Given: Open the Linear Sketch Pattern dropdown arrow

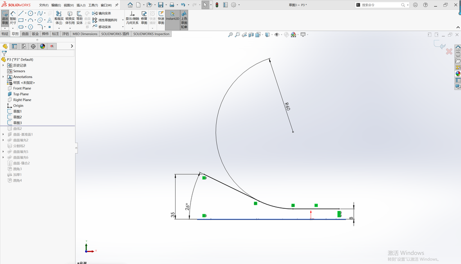Looking at the screenshot, I should [x=122, y=20].
